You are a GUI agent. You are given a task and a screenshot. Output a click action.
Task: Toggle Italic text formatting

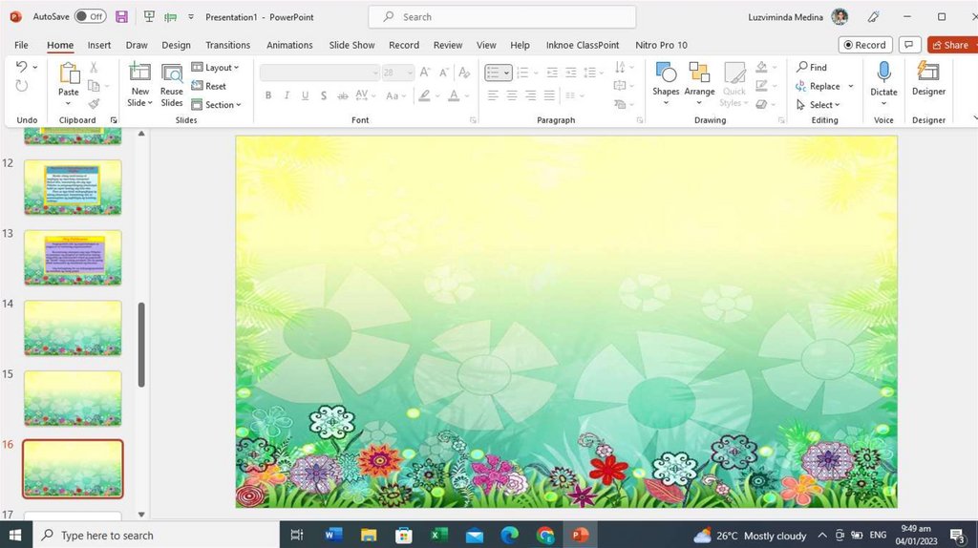point(287,95)
